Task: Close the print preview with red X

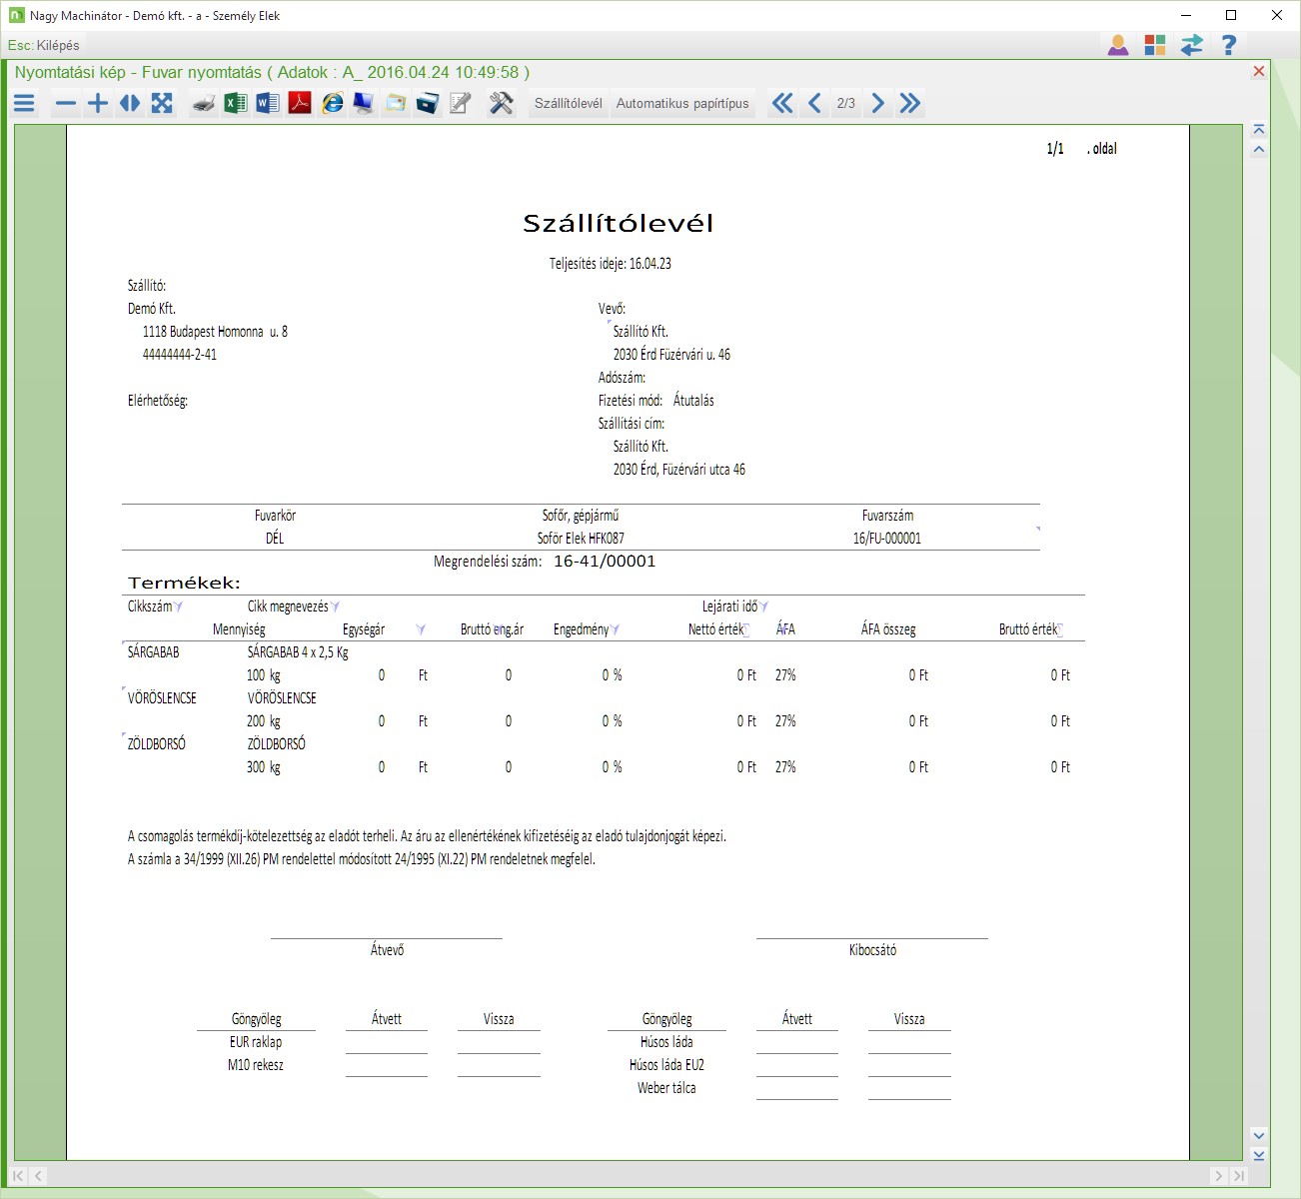Action: tap(1259, 71)
